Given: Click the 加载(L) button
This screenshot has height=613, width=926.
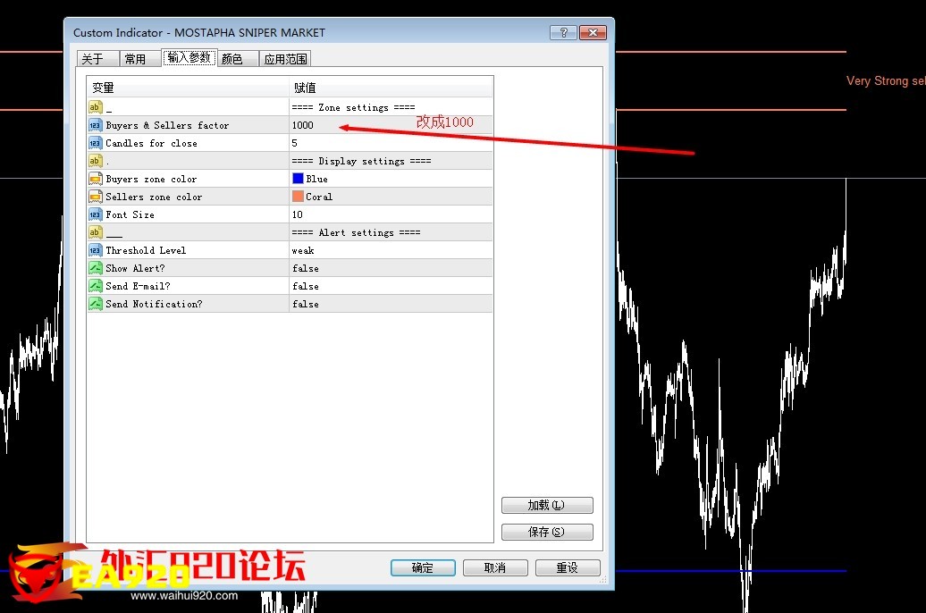Looking at the screenshot, I should tap(546, 505).
